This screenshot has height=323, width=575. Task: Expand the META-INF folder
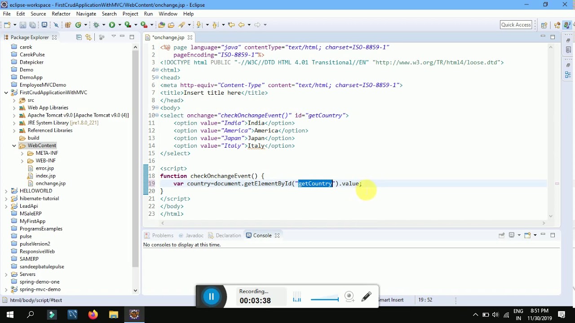pyautogui.click(x=22, y=153)
